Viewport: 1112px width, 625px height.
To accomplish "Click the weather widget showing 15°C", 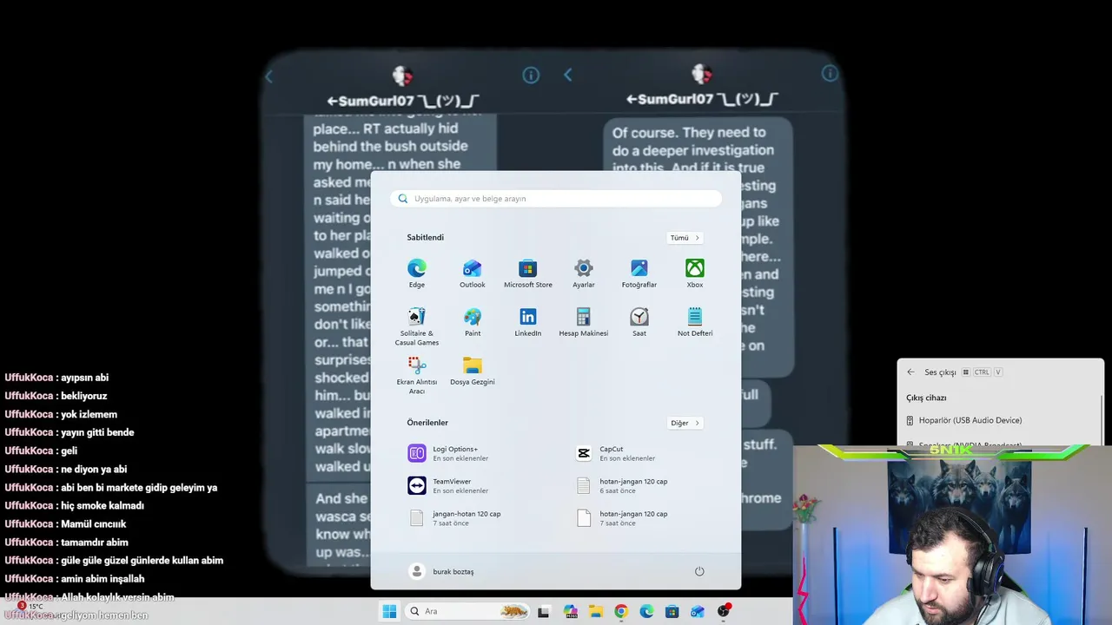I will [30, 606].
